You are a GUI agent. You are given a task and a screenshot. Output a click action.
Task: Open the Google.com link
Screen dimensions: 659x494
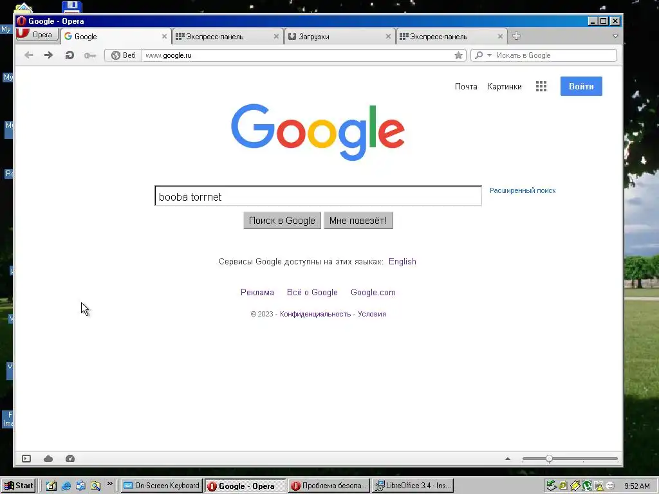pos(373,293)
